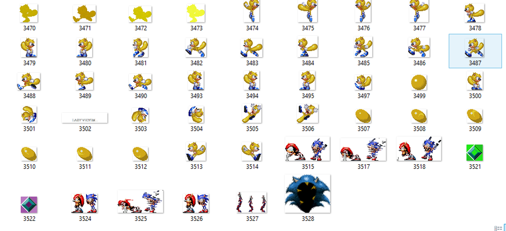Screen dimensions: 506x231
Task: Select sprite thumbnail 3497
Action: (x=363, y=82)
